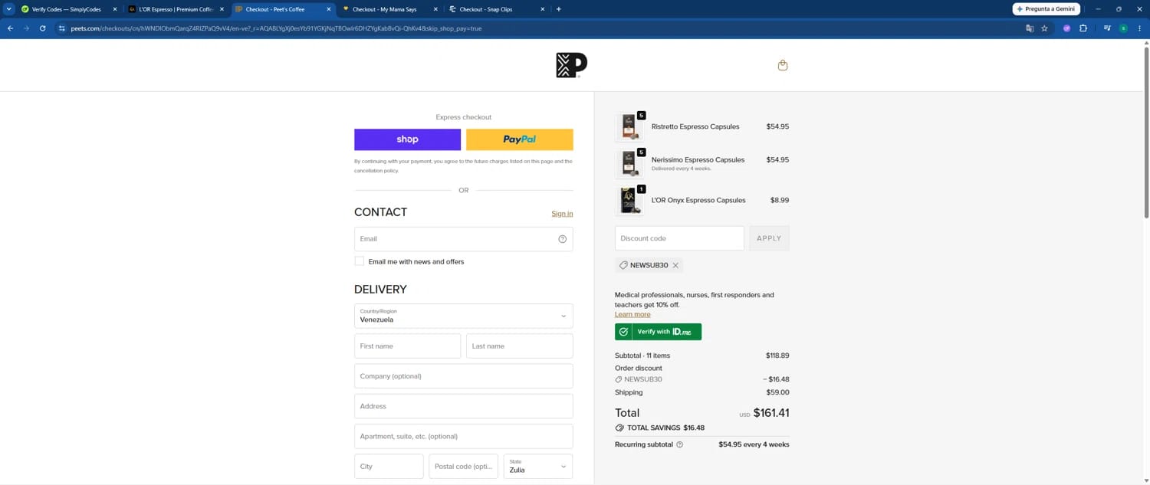Click Pregunta a Gemini button
Viewport: 1150px width, 485px height.
click(x=1046, y=9)
